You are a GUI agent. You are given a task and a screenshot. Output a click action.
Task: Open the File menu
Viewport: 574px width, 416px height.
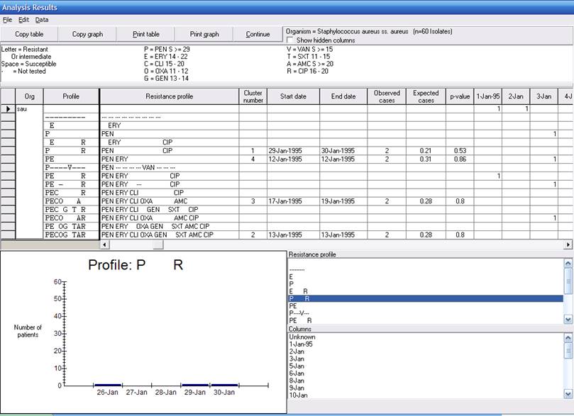[x=8, y=20]
